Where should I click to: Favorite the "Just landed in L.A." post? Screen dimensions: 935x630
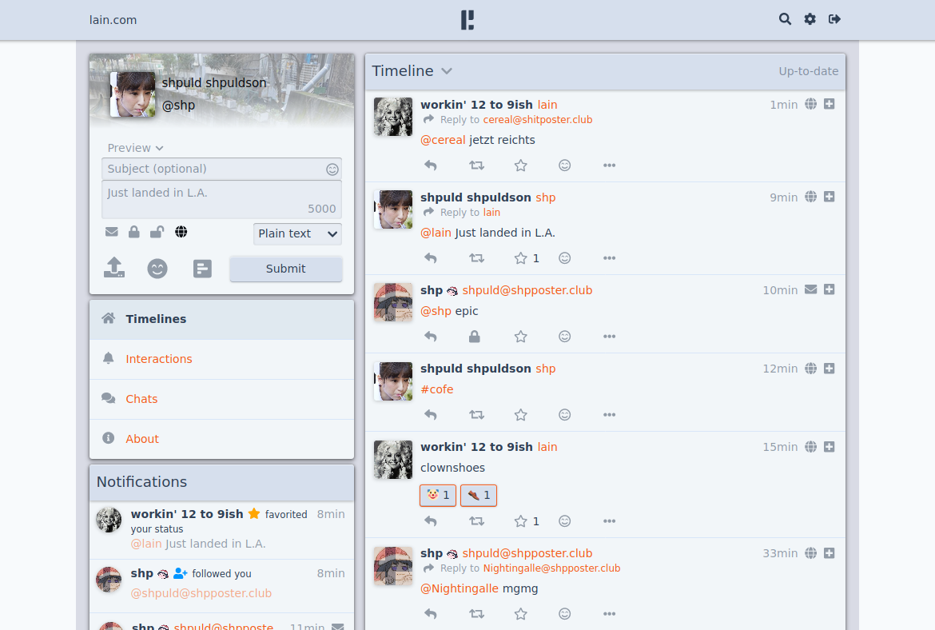coord(521,258)
